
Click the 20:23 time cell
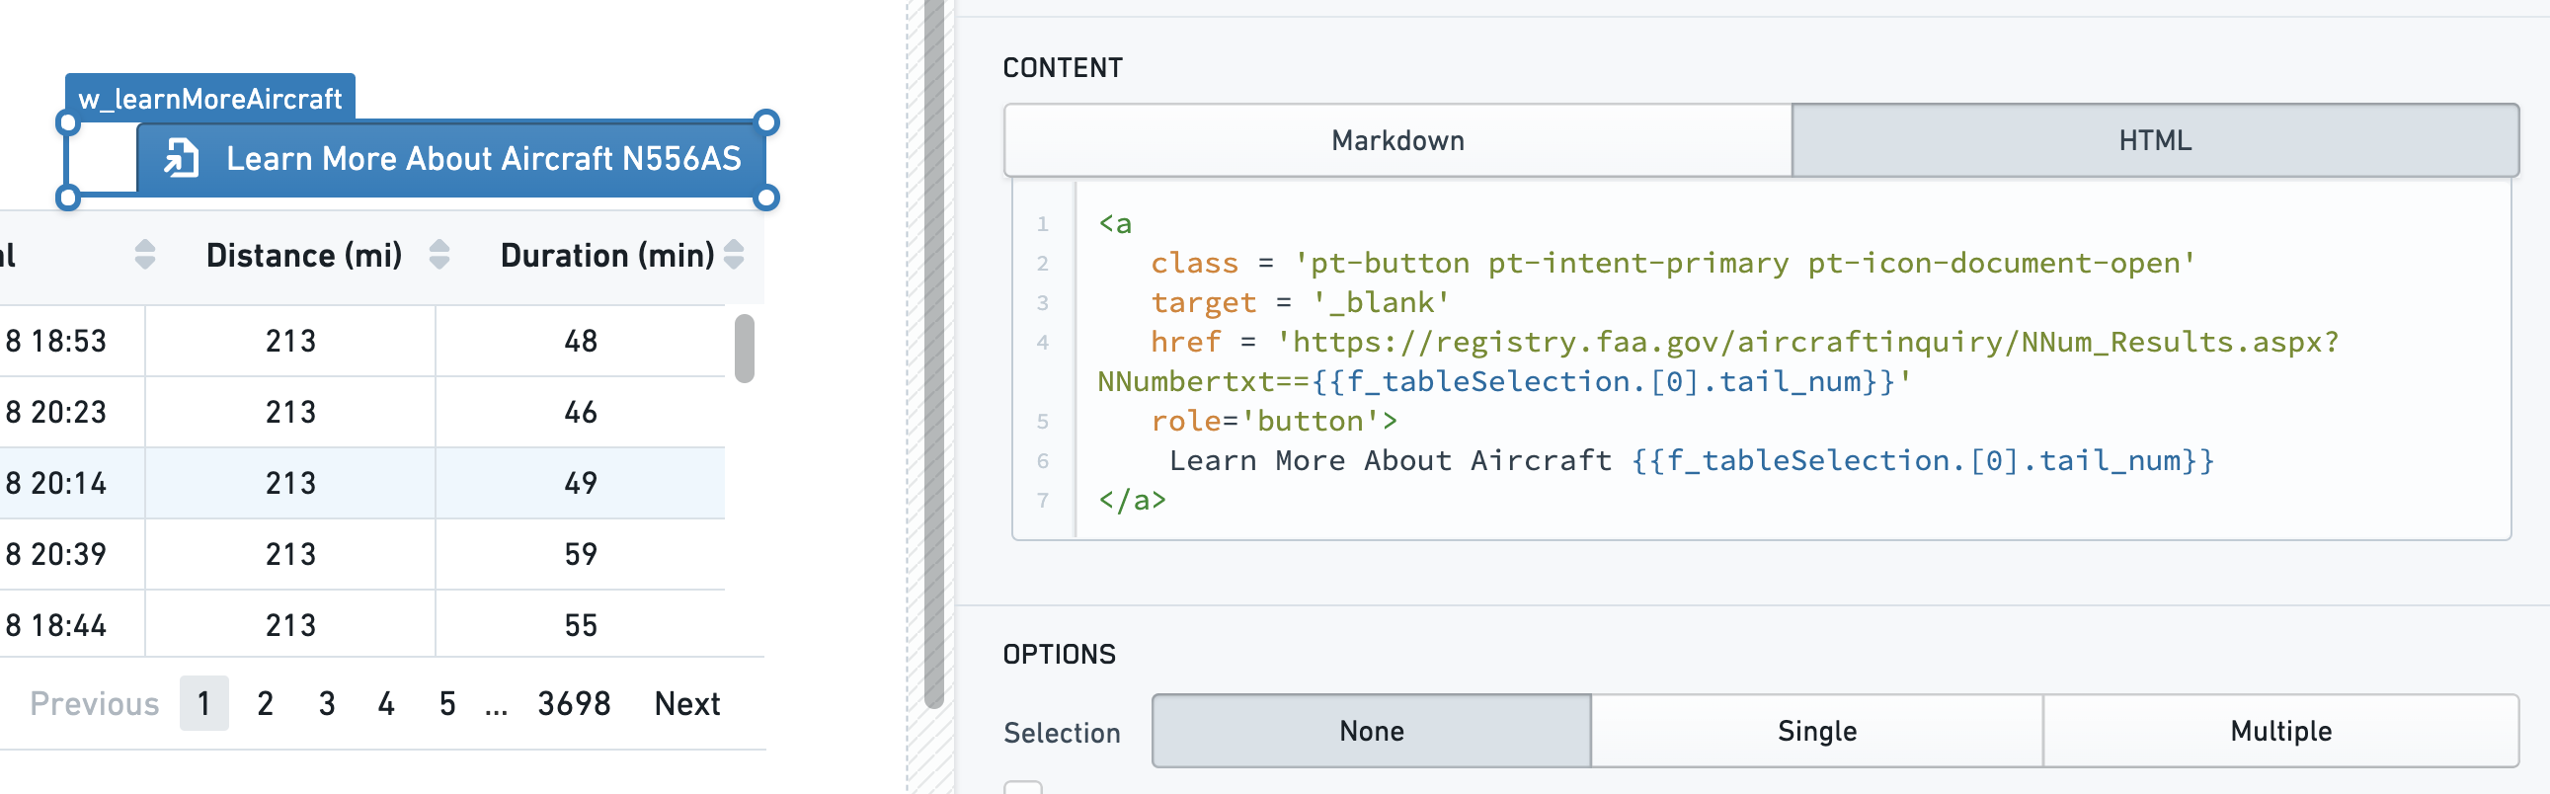[71, 412]
